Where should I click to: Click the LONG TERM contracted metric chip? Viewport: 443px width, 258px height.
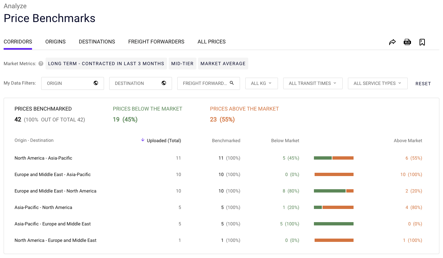click(x=106, y=64)
